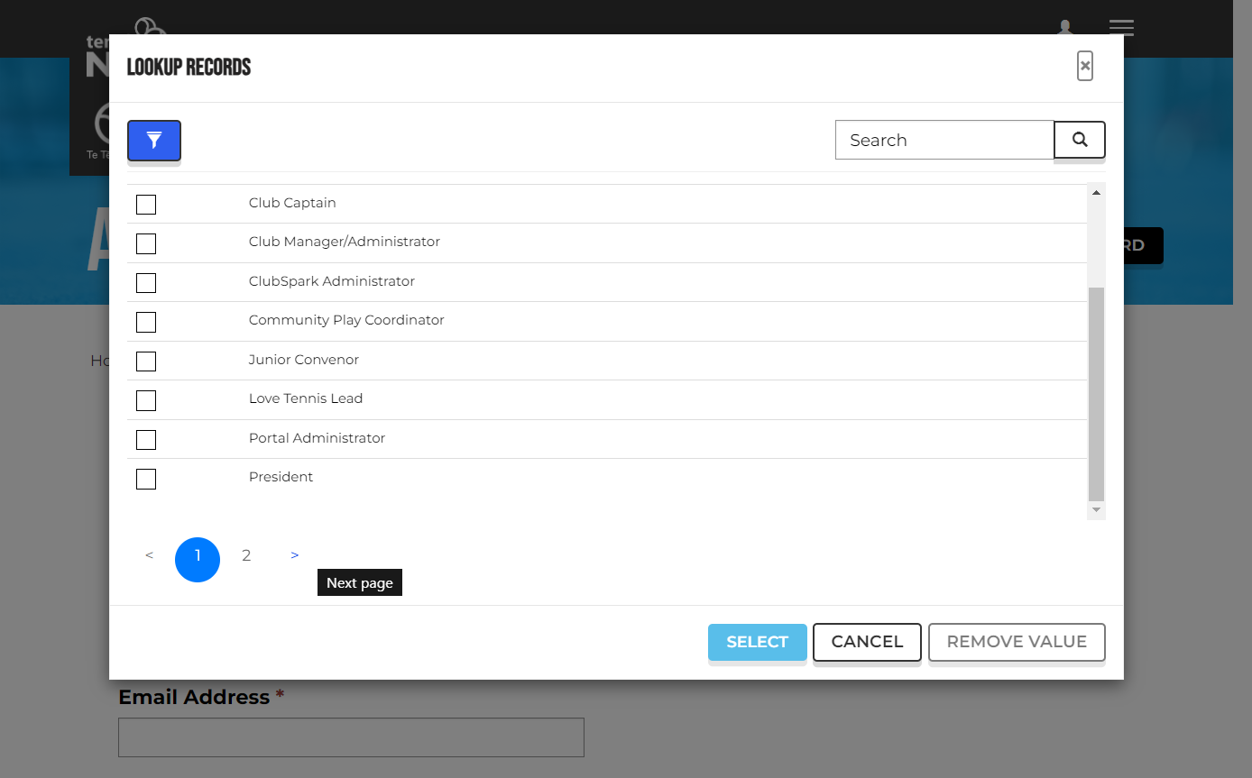The image size is (1252, 778).
Task: Click the CANCEL button
Action: [x=867, y=642]
